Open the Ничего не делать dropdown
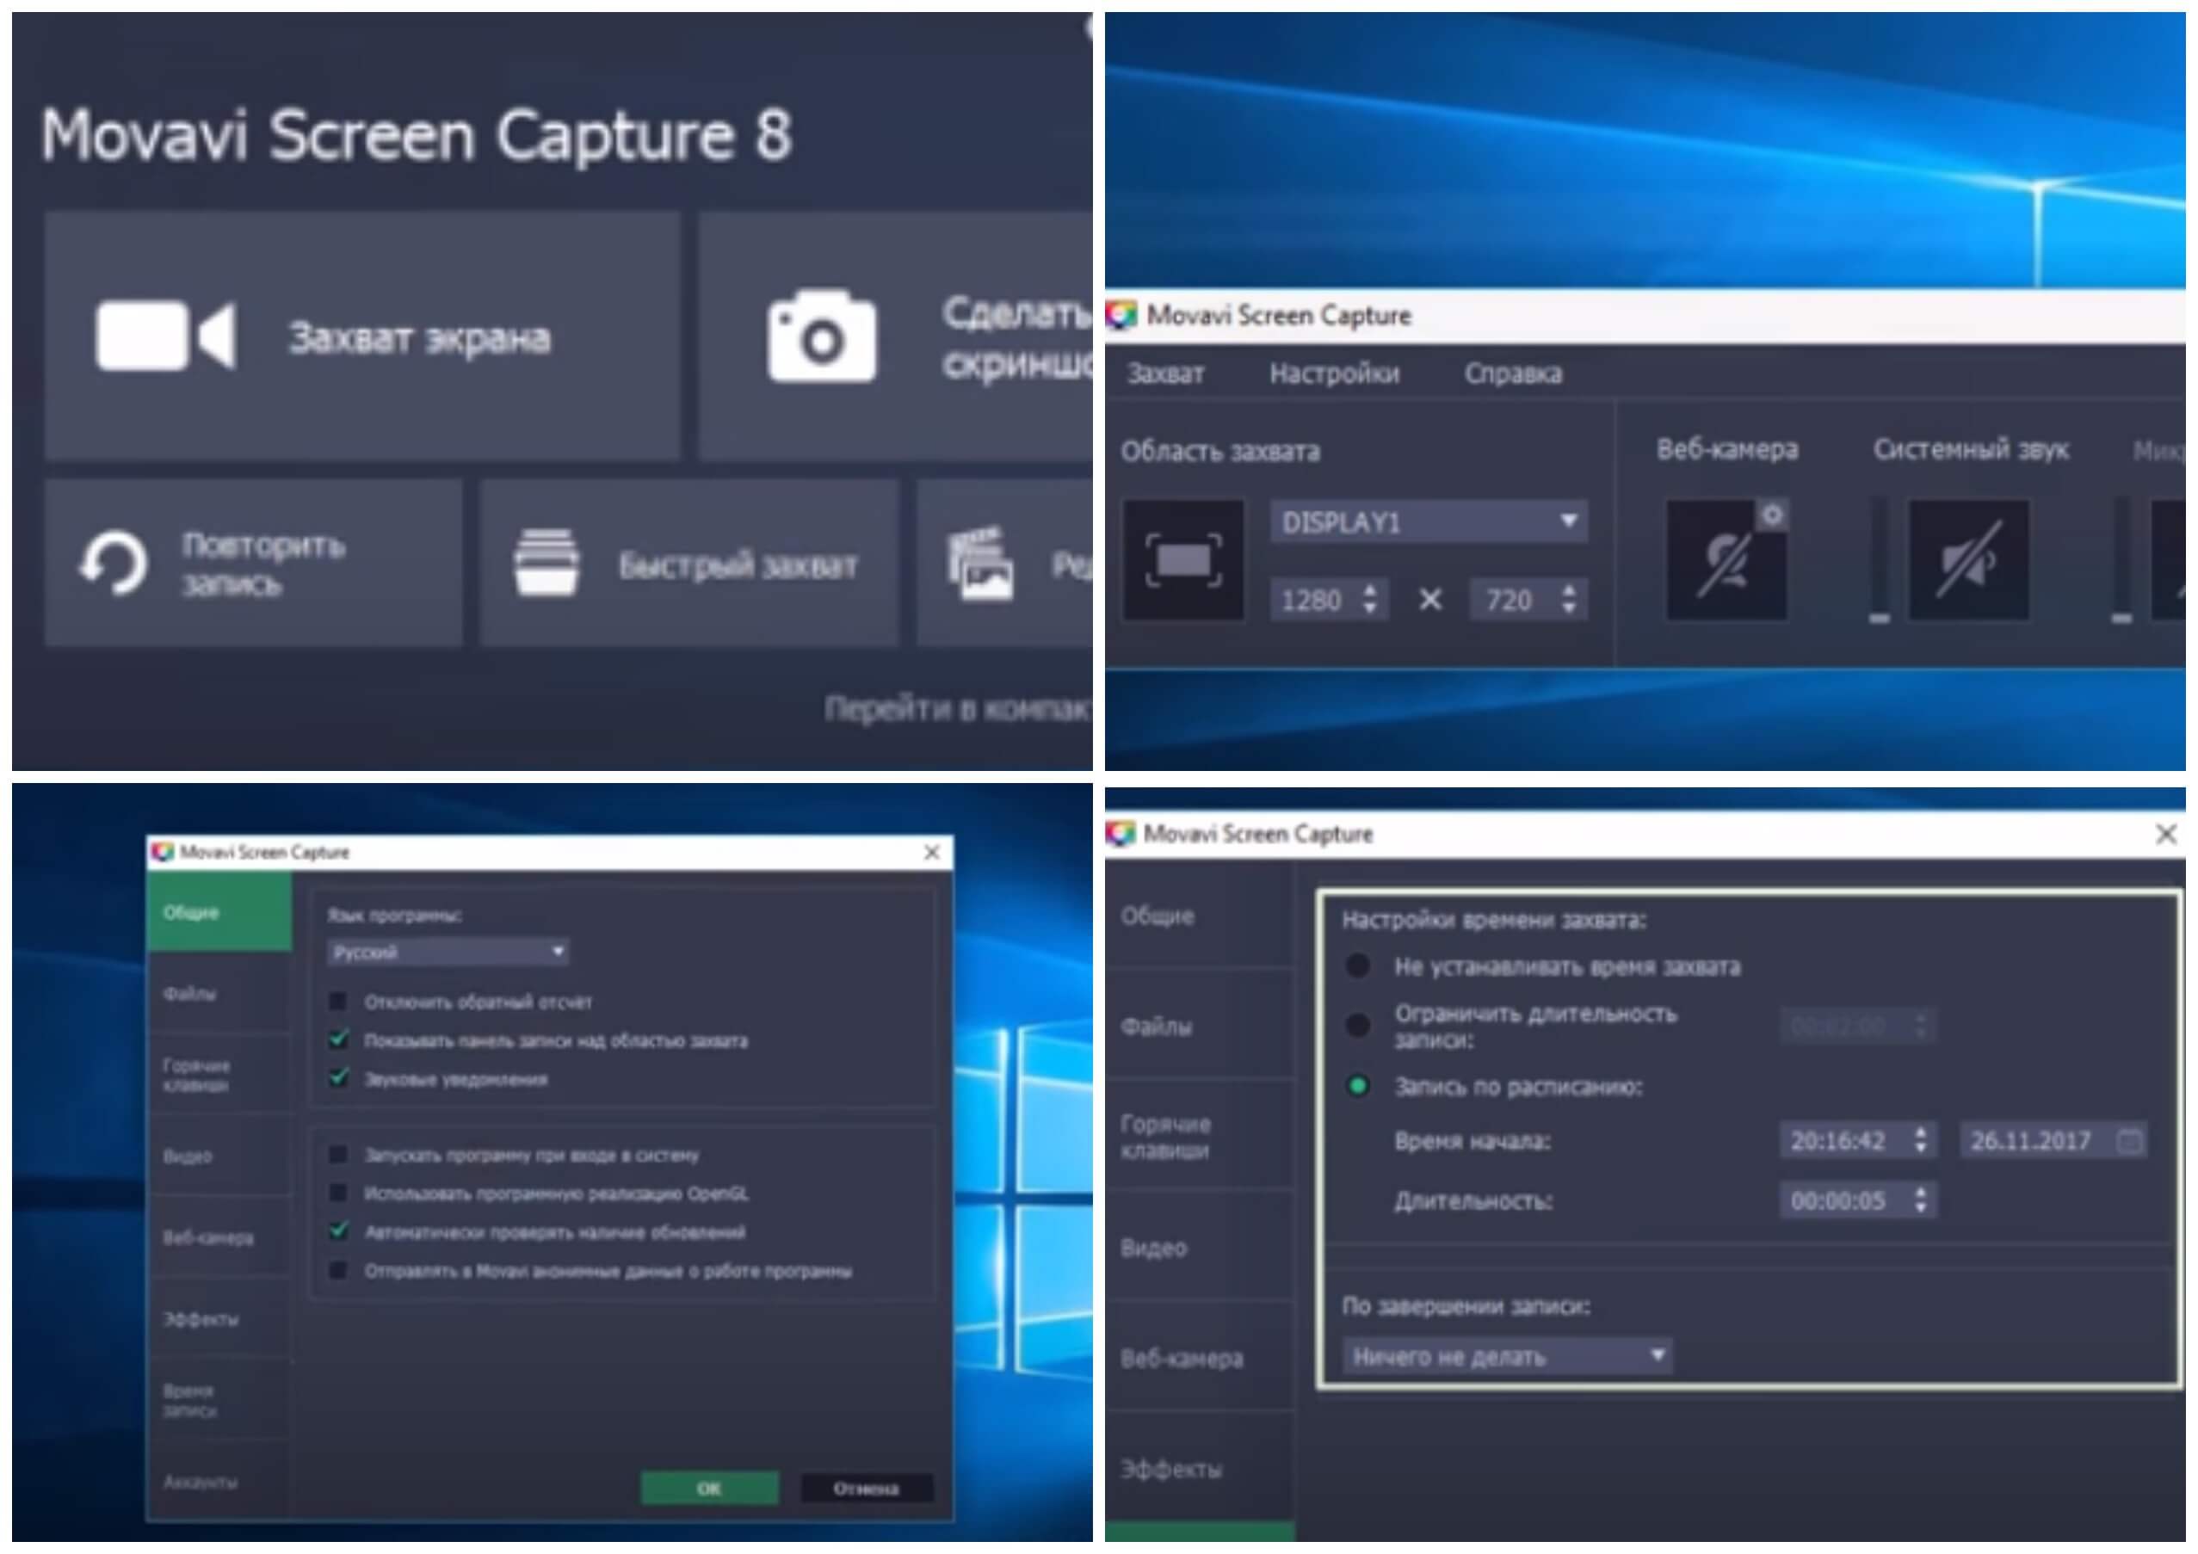The image size is (2198, 1554). [x=1507, y=1356]
